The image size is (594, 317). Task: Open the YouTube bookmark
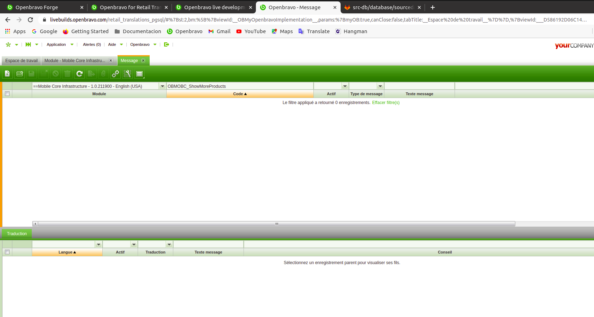coord(251,31)
